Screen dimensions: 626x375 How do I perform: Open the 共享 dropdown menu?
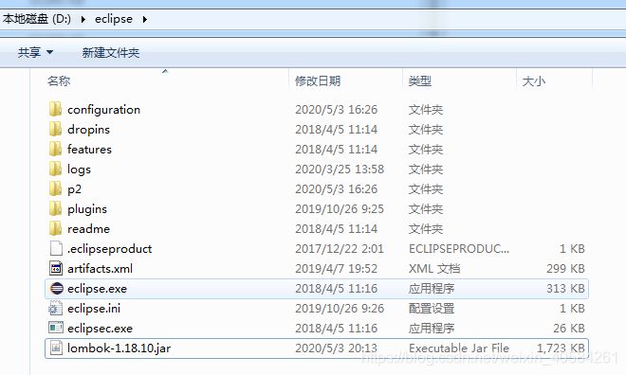[x=35, y=52]
